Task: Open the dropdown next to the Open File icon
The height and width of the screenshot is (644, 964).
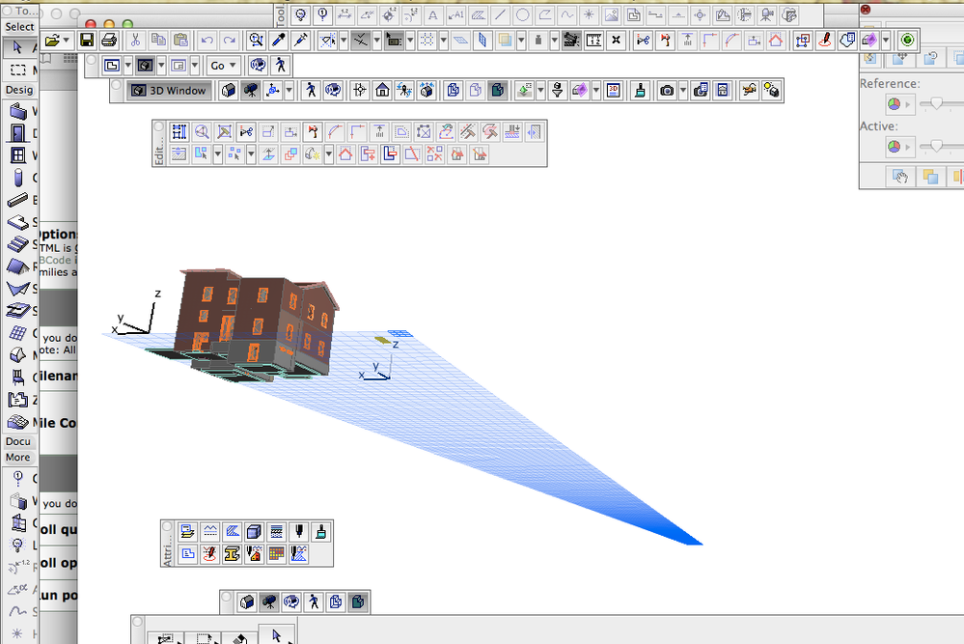Action: tap(65, 41)
